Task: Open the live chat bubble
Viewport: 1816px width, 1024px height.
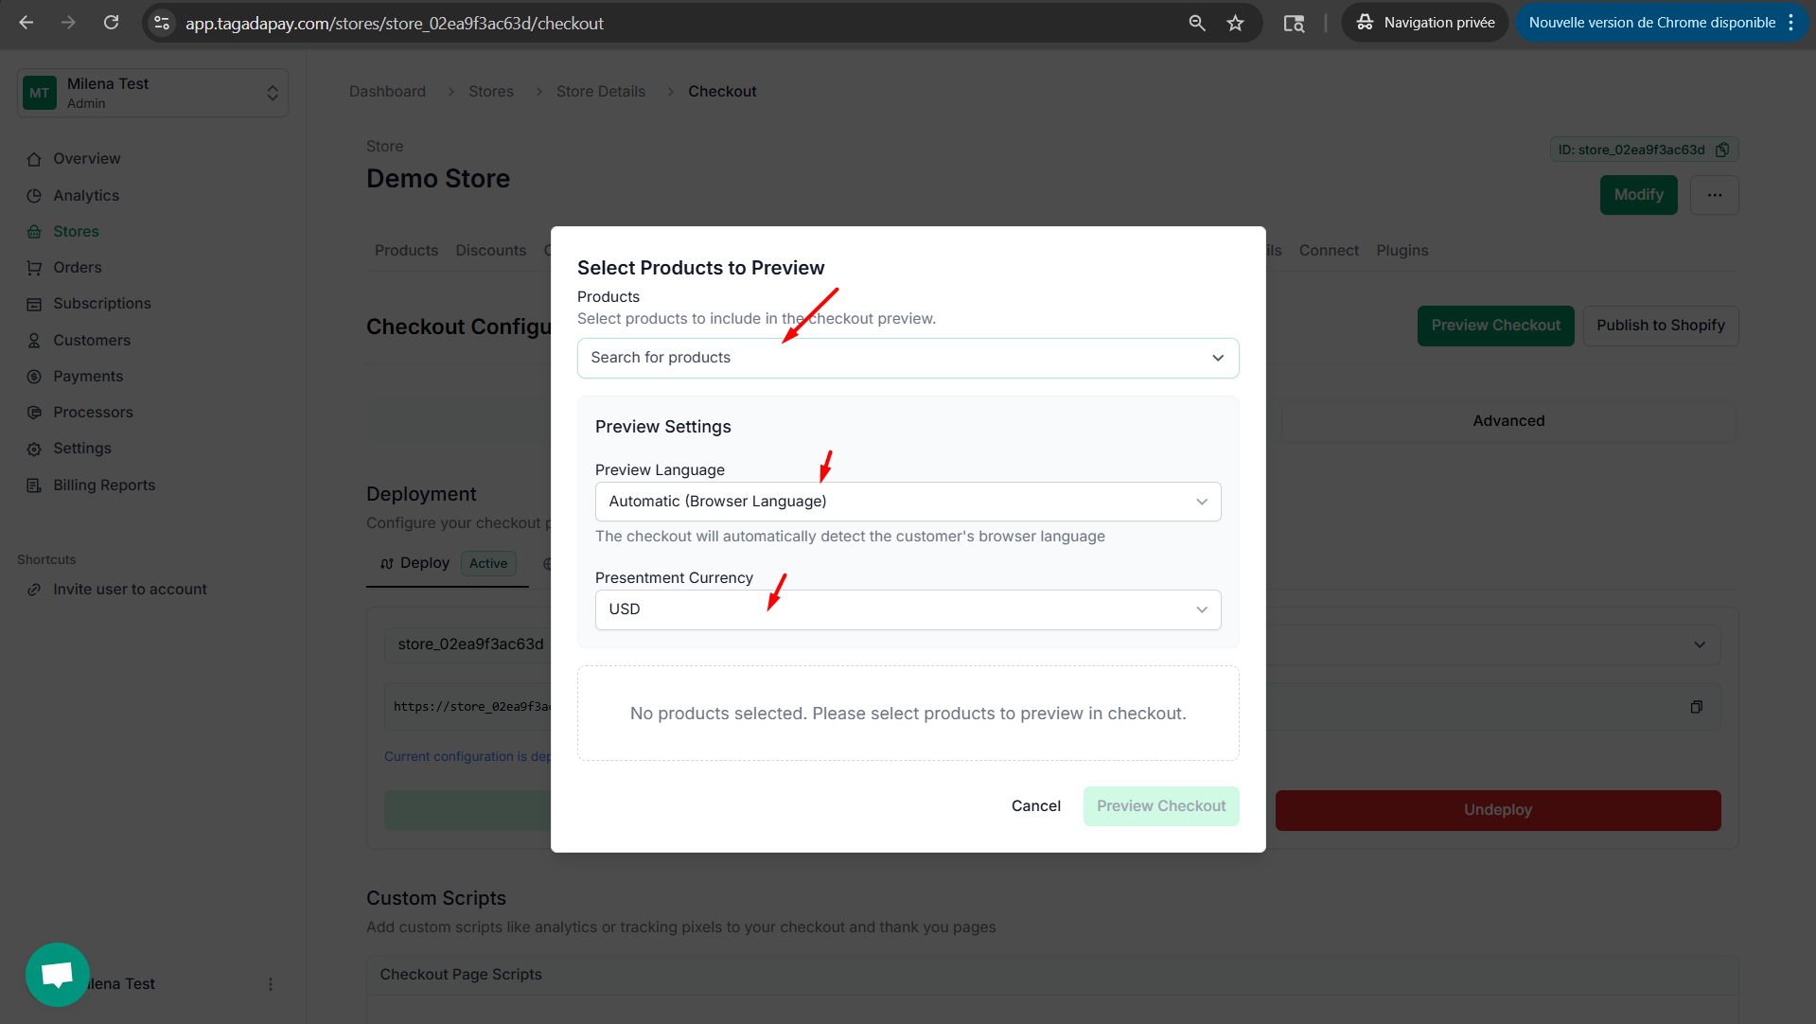Action: point(58,975)
